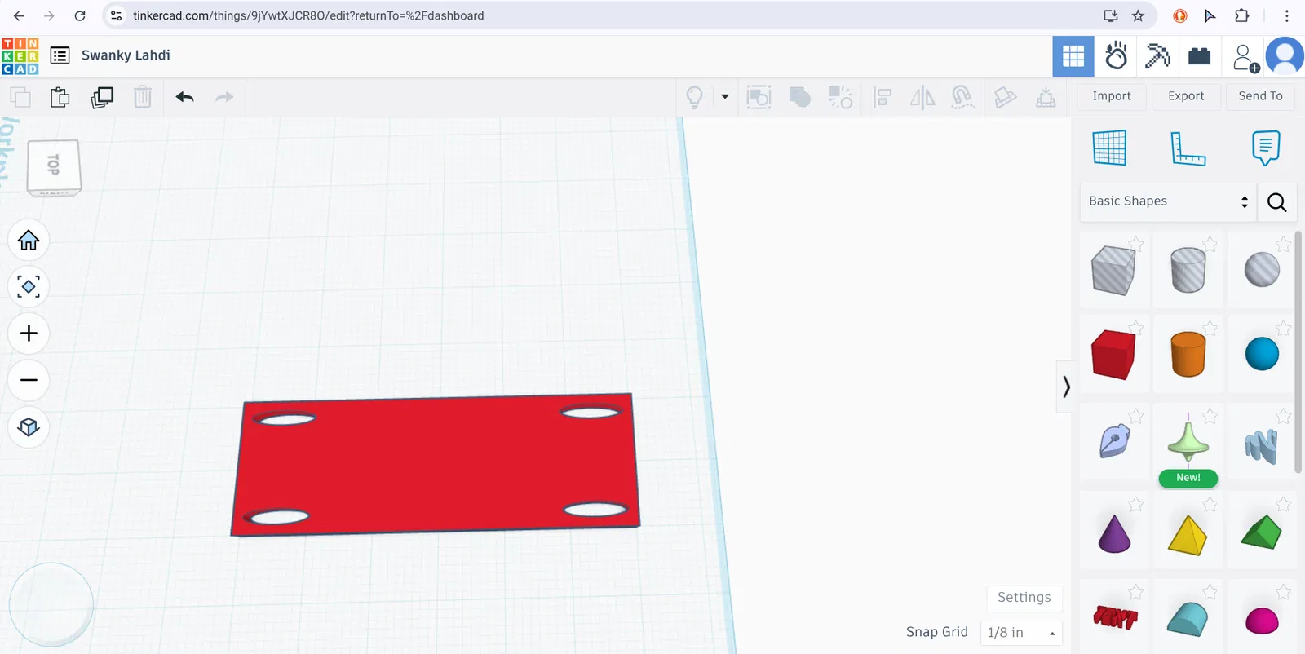Click the Delete trash icon

click(x=143, y=97)
